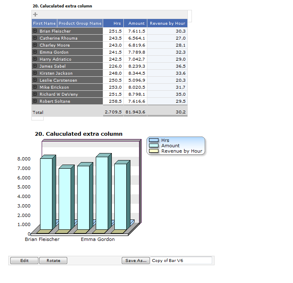The width and height of the screenshot is (293, 283).
Task: Select the Revenue by Hour column header
Action: 167,24
